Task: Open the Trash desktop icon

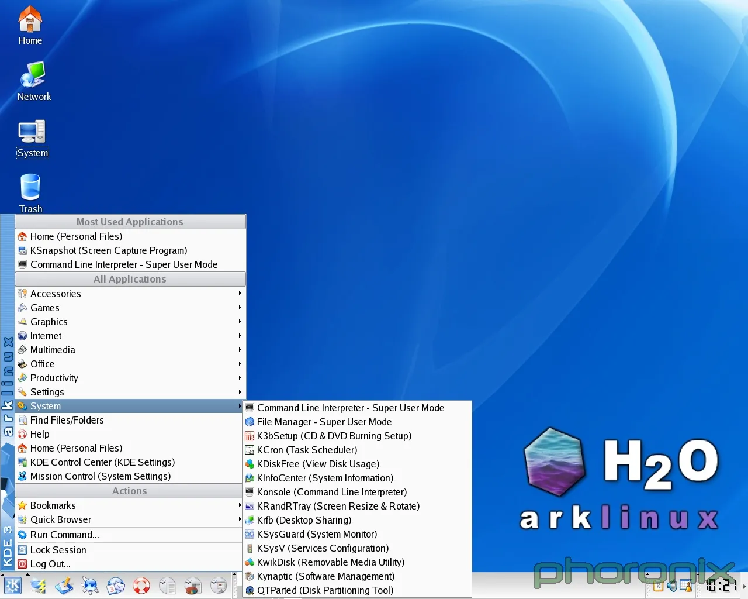Action: point(30,194)
